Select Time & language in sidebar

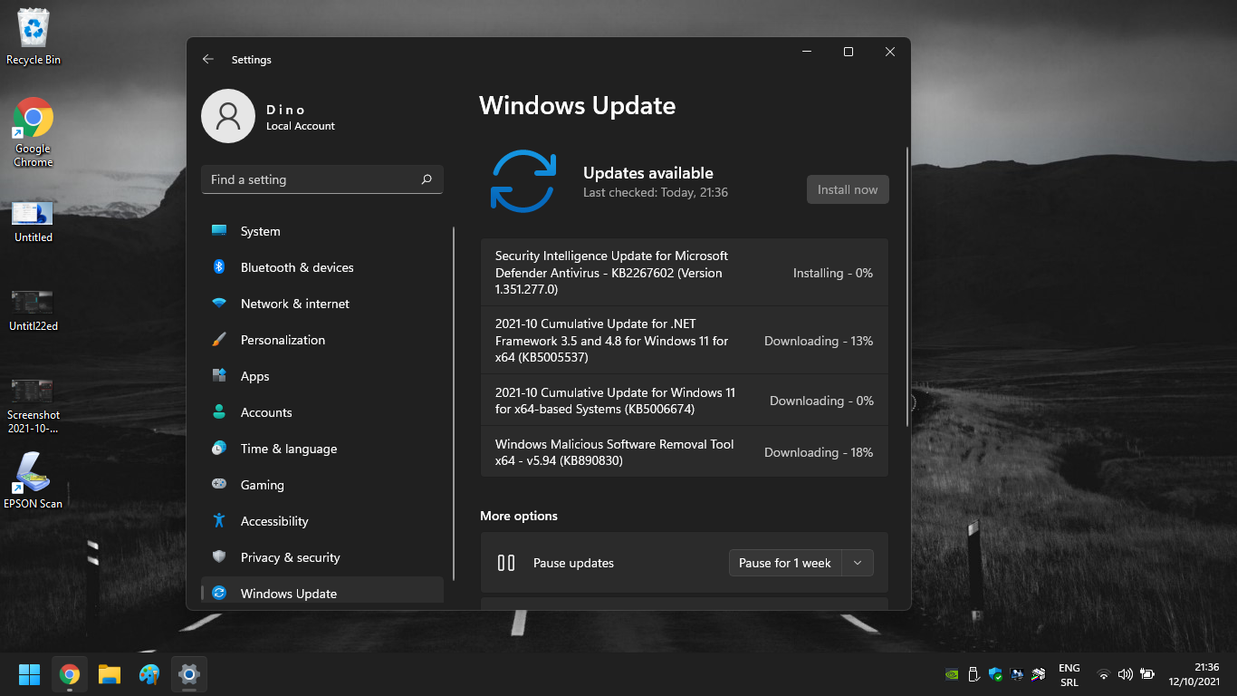click(x=288, y=449)
